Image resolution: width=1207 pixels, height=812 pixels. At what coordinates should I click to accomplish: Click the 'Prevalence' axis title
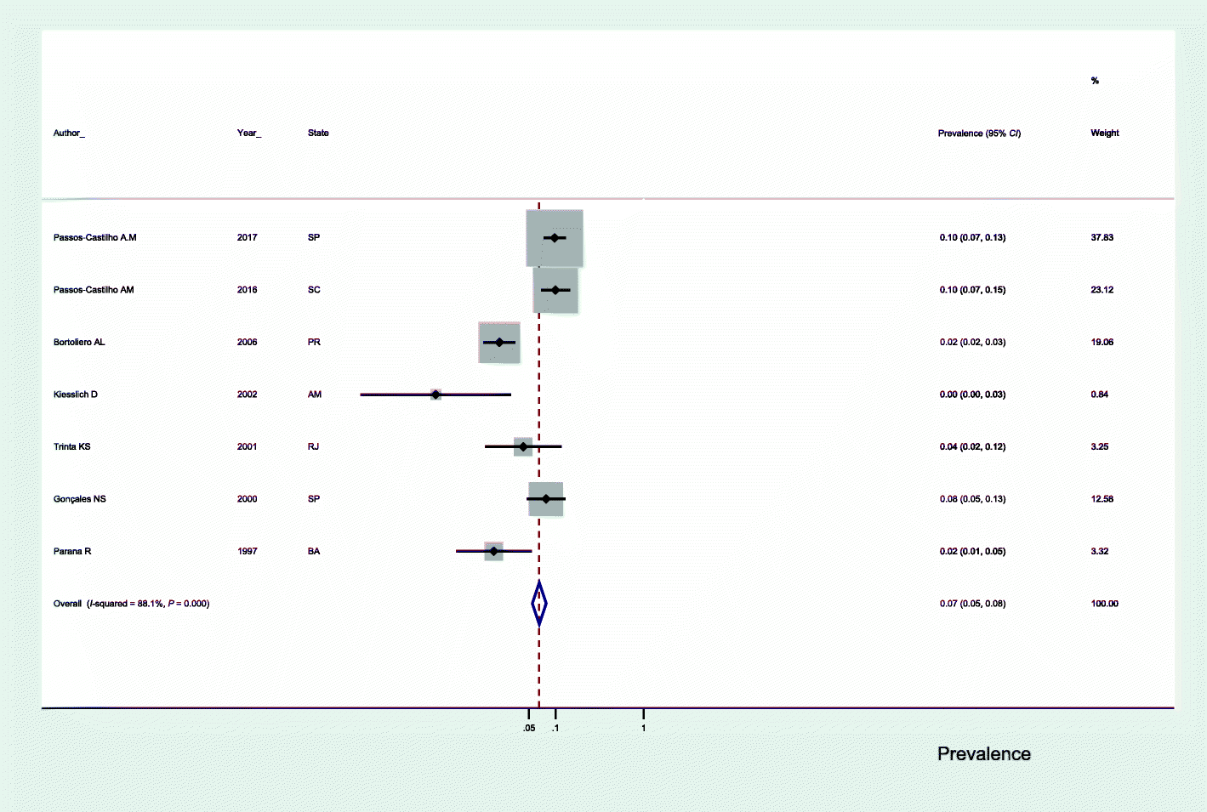(x=984, y=754)
